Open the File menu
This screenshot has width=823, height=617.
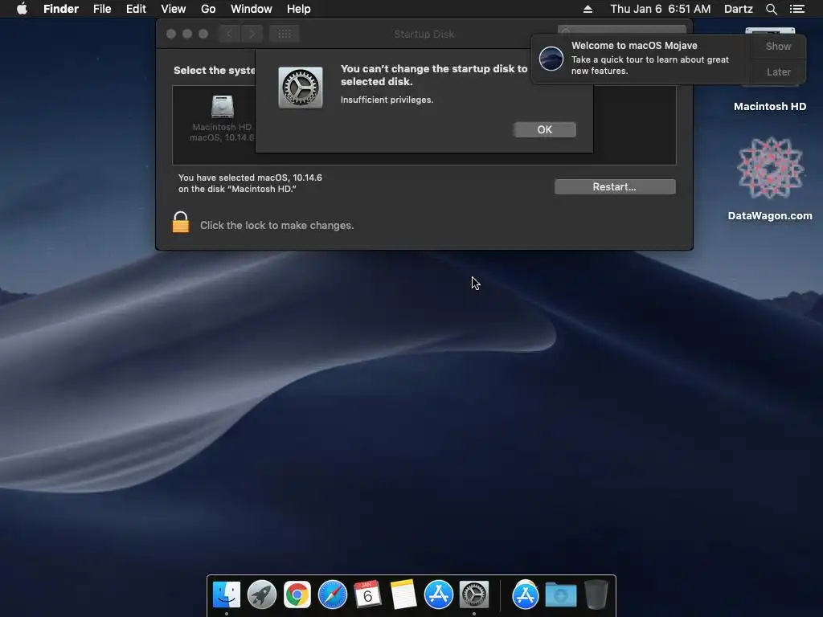tap(102, 9)
